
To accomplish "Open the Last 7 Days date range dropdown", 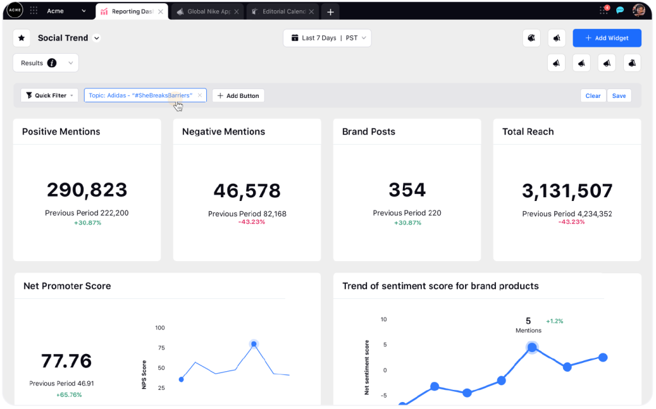I will click(x=327, y=38).
